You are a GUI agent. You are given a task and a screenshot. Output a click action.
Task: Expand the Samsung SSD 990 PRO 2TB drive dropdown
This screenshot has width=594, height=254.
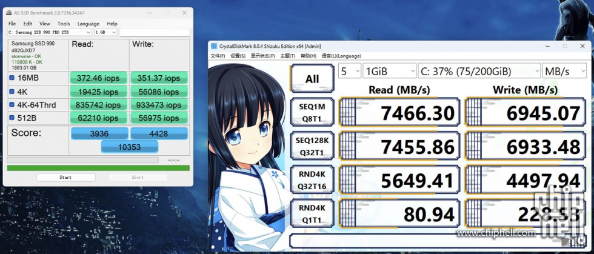(x=49, y=33)
